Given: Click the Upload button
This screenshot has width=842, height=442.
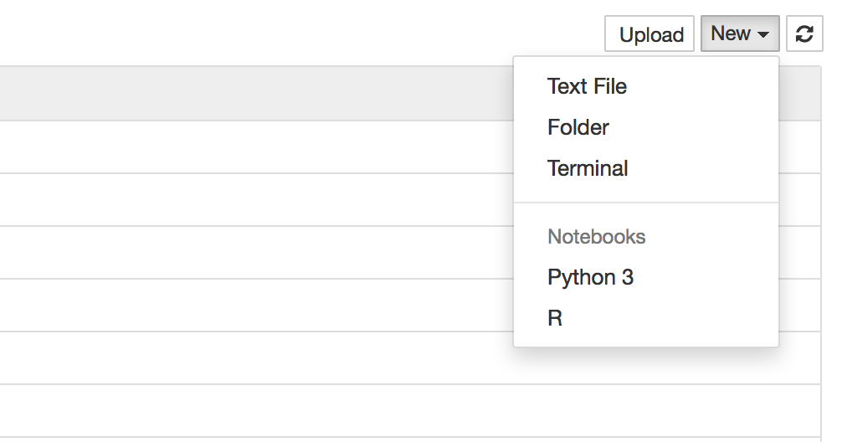Looking at the screenshot, I should point(650,34).
